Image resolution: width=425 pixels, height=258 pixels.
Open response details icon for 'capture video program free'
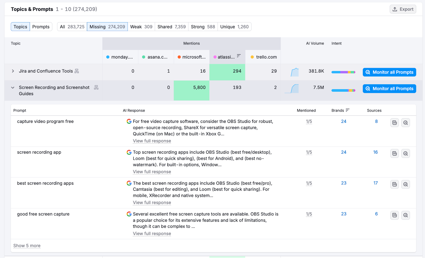click(394, 123)
